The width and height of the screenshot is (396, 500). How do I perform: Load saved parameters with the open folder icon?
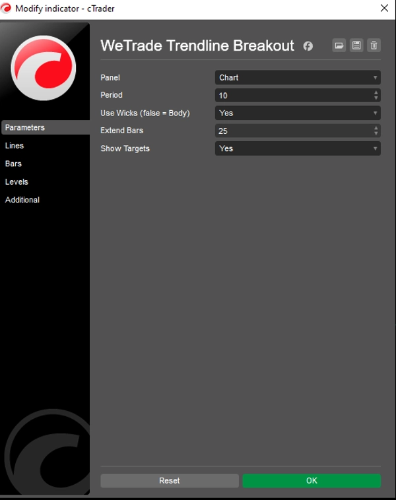(339, 46)
